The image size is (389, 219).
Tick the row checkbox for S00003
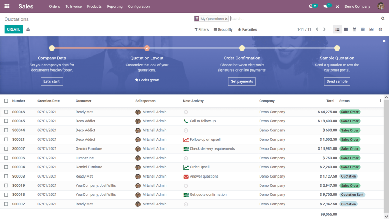click(6, 176)
